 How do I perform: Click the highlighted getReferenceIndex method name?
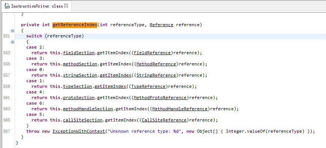coord(75,25)
